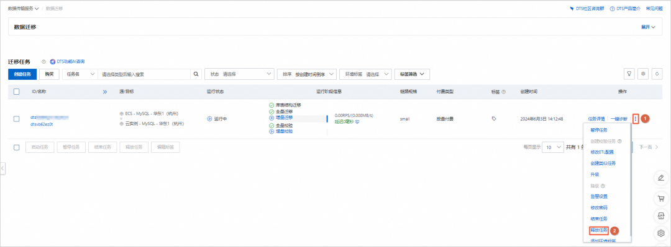
Task: Open the 任务名 search type dropdown
Action: coord(80,74)
